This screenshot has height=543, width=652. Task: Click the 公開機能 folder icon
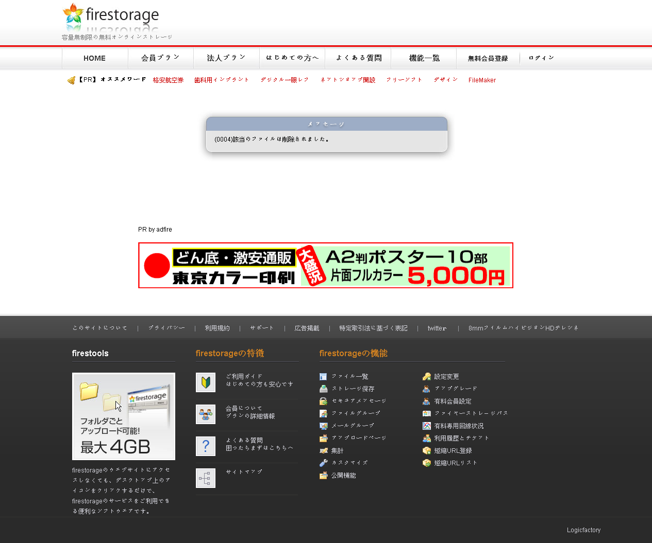323,476
